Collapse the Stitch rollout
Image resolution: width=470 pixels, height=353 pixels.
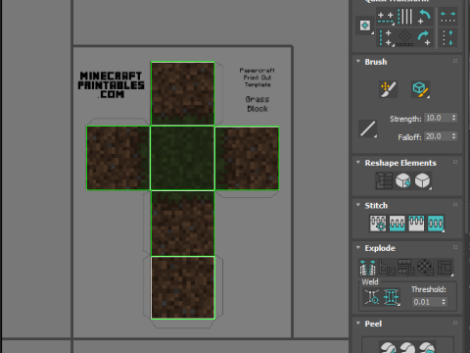pos(358,205)
